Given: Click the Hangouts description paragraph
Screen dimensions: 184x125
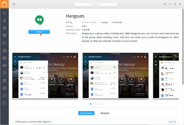Looking at the screenshot, I should [x=130, y=37].
